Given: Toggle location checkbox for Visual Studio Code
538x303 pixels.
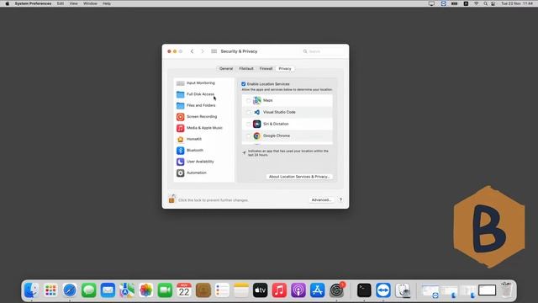Looking at the screenshot, I should (249, 112).
